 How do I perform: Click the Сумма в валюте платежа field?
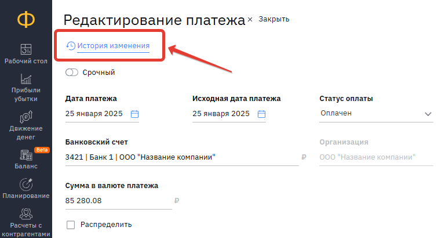tap(119, 201)
